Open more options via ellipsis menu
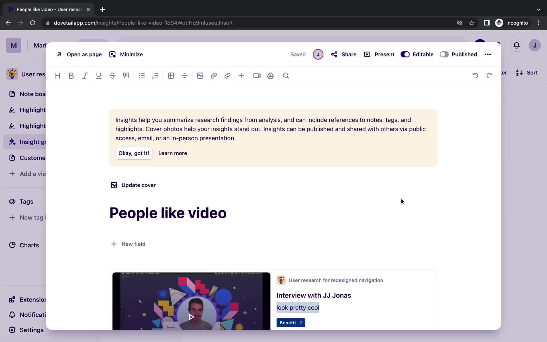 coord(487,54)
